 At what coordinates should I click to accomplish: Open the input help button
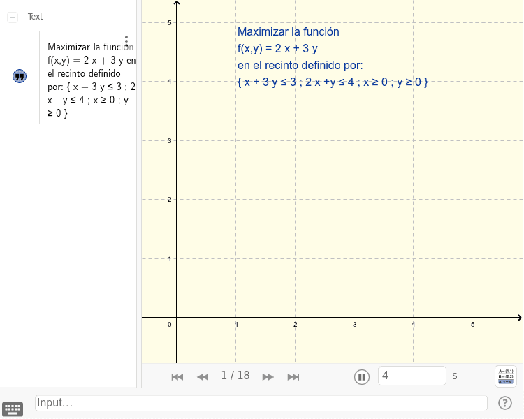505,403
